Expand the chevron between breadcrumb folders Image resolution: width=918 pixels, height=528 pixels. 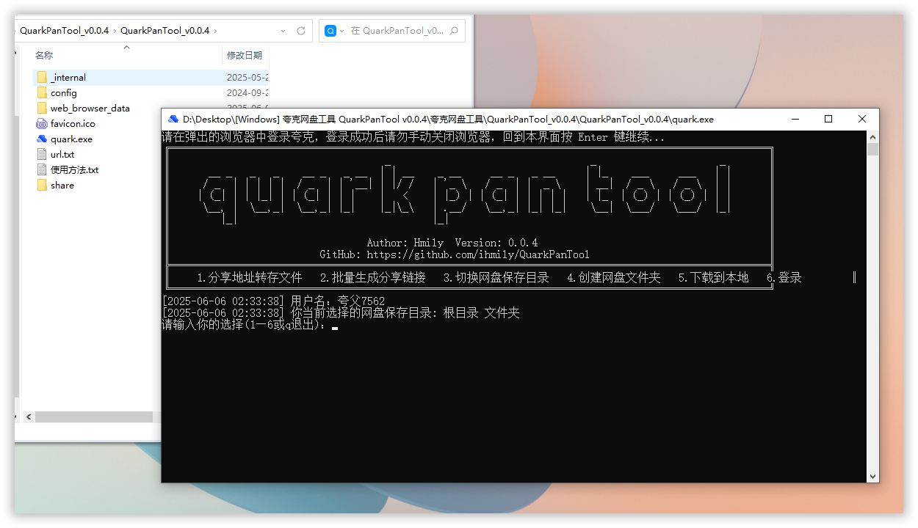click(115, 31)
